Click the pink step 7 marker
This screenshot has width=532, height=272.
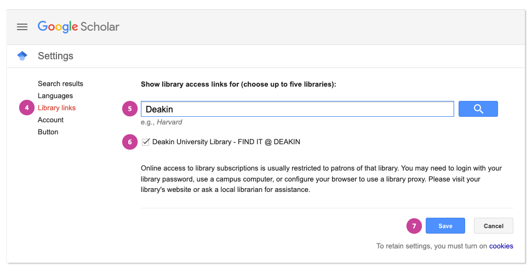click(414, 226)
